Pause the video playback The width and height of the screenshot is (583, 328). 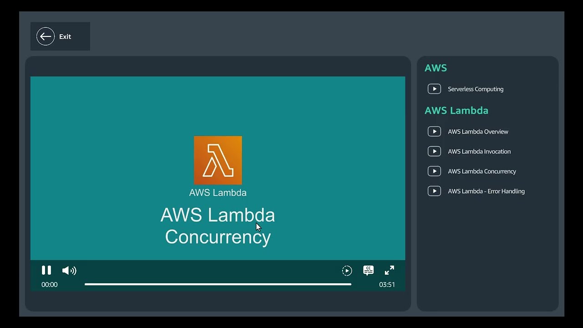46,270
